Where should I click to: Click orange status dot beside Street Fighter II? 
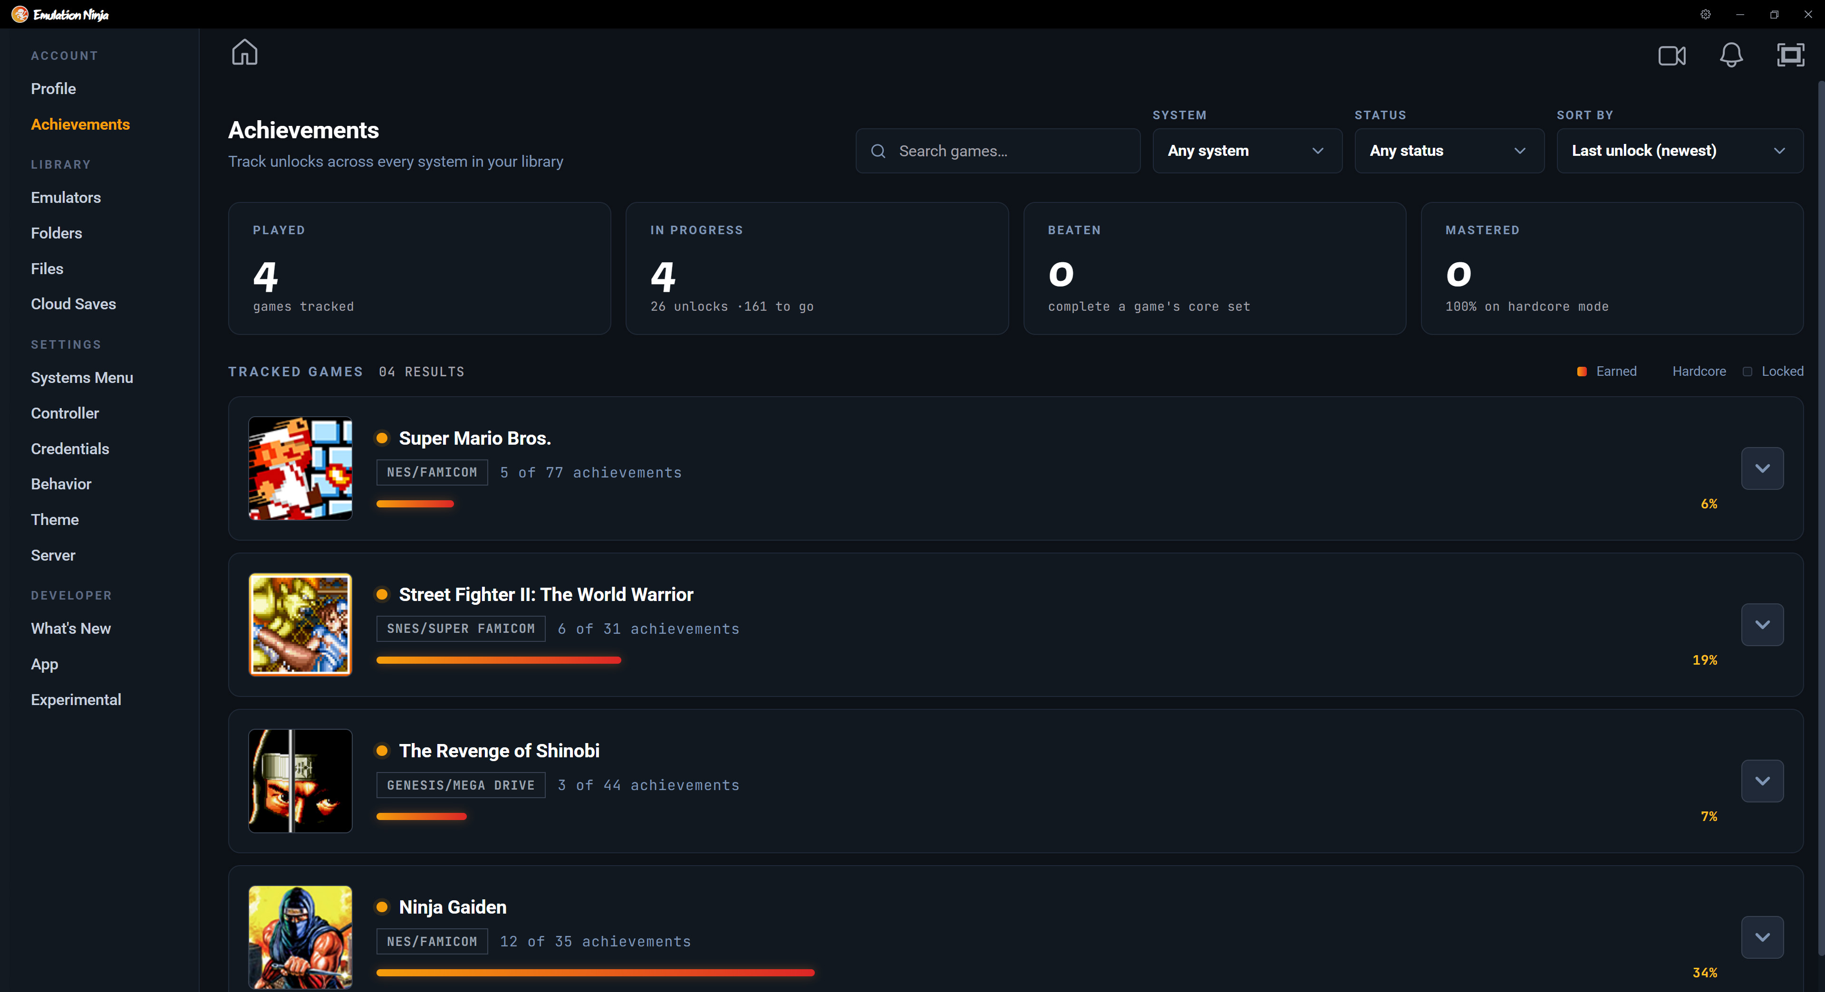click(x=382, y=595)
